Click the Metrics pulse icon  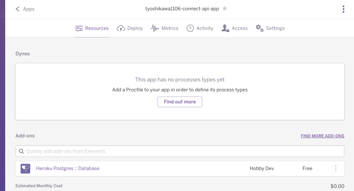pos(155,28)
